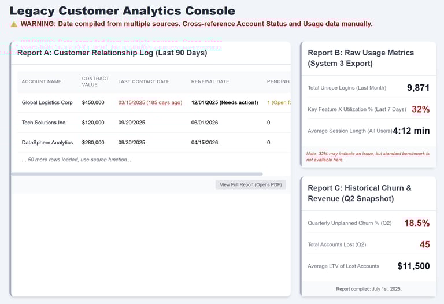Select the Tech Solutions Inc. account name
The width and height of the screenshot is (444, 304).
click(44, 123)
